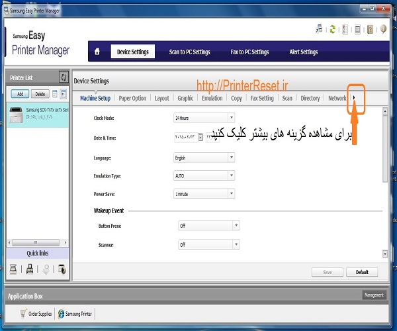Click the Default button
Screen dimensions: 397x331
(x=362, y=272)
